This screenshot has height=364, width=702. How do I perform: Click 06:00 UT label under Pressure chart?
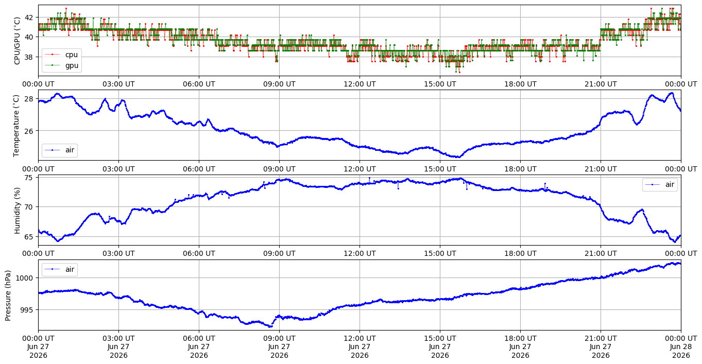(x=199, y=339)
